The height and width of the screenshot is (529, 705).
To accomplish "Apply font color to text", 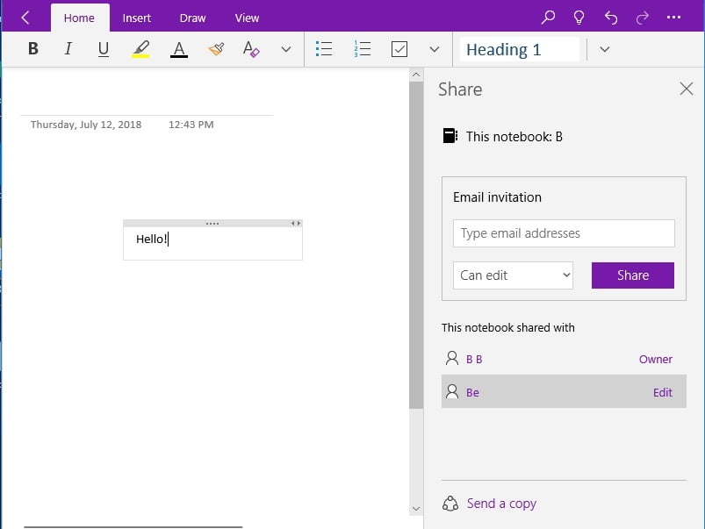I will click(179, 49).
